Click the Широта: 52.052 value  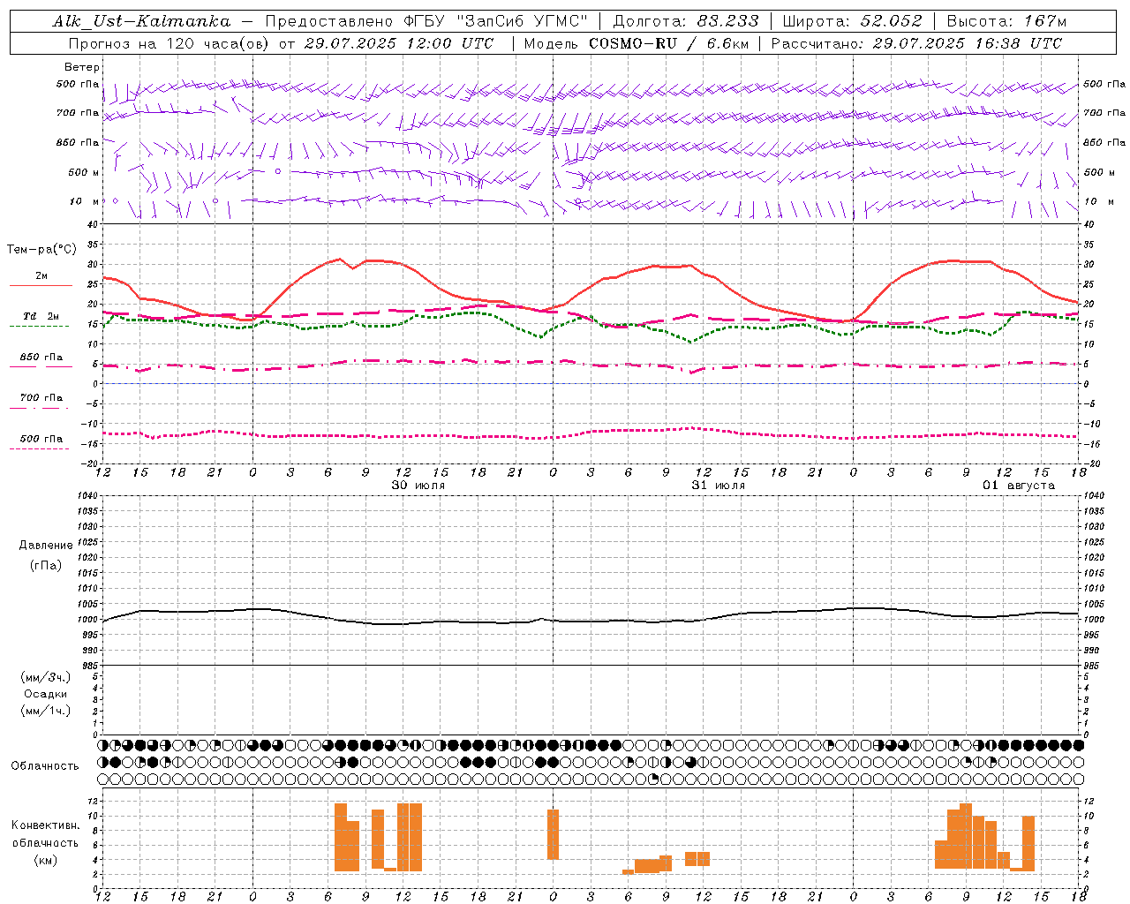852,21
